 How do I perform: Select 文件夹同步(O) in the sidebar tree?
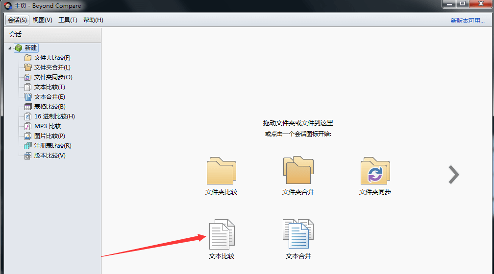(53, 77)
